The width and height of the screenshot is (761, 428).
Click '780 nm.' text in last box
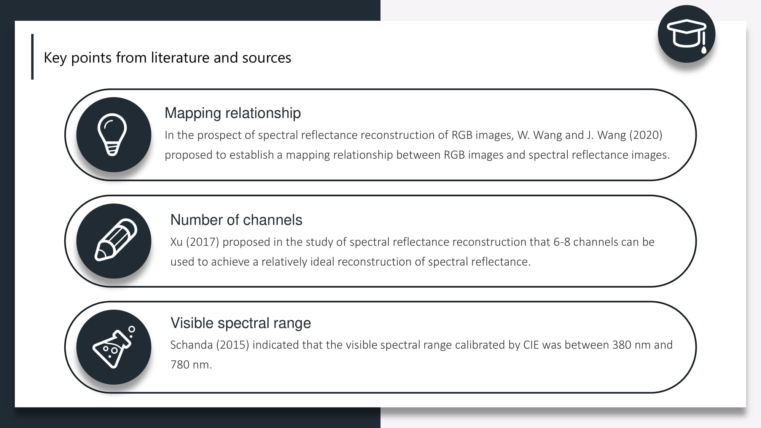(x=191, y=364)
